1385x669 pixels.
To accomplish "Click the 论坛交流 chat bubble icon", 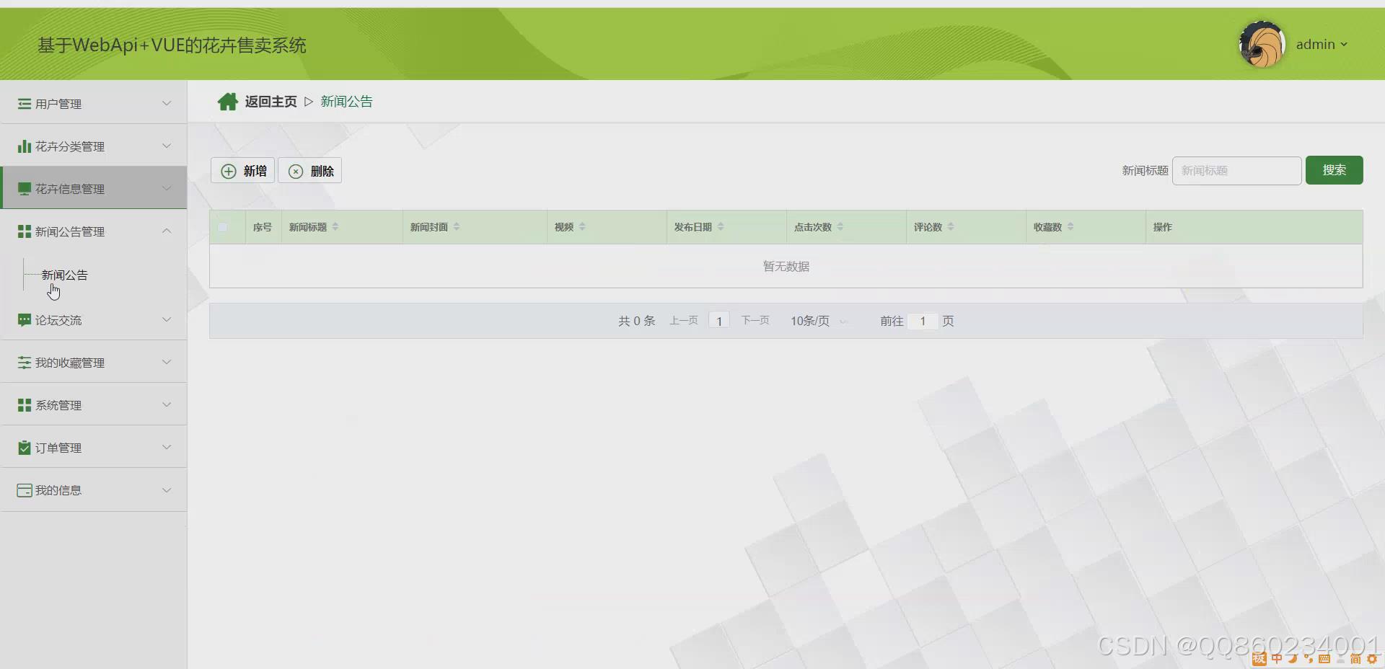I will point(25,320).
